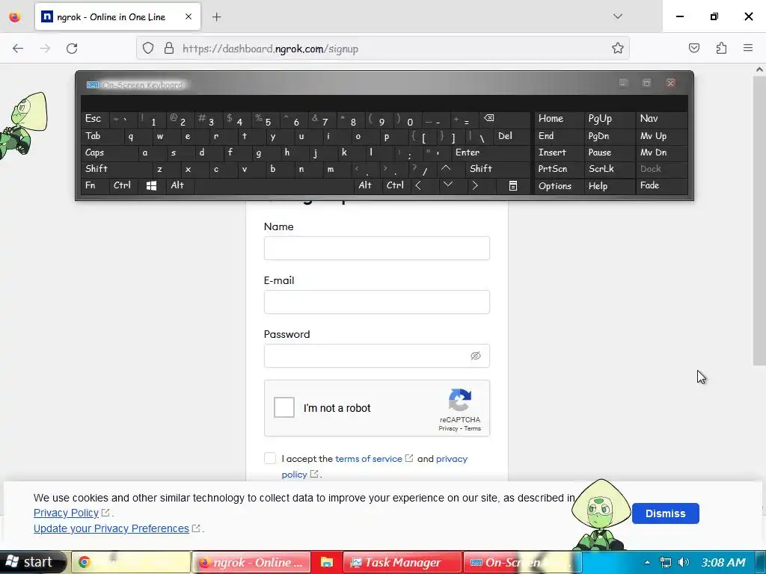
Task: Switch to the Chrome taskbar button
Action: [x=131, y=562]
